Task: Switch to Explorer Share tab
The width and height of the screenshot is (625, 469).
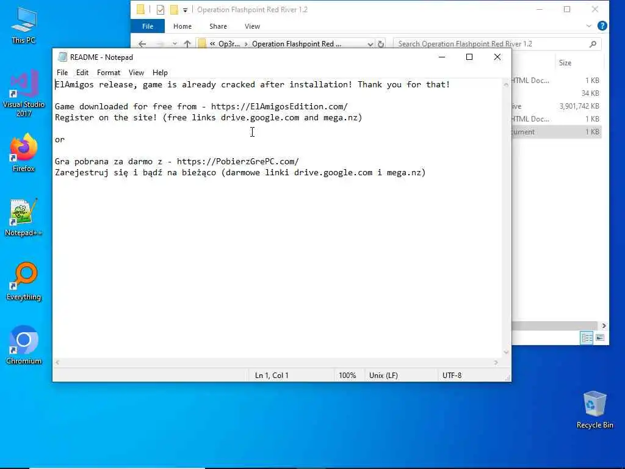Action: 218,26
